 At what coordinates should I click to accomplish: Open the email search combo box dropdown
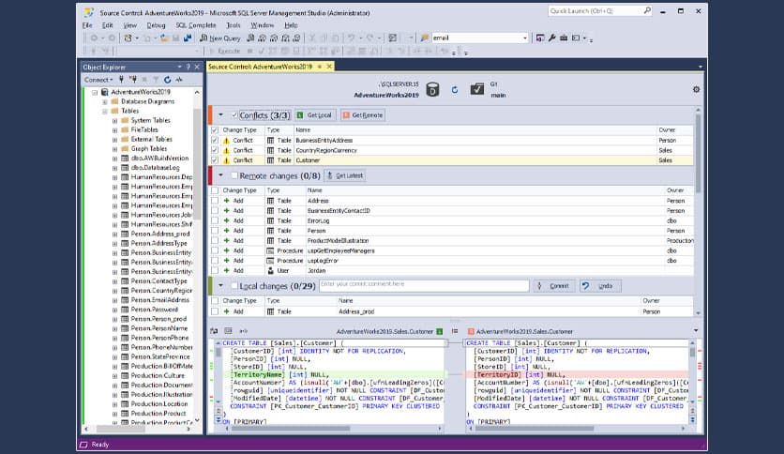tap(524, 38)
